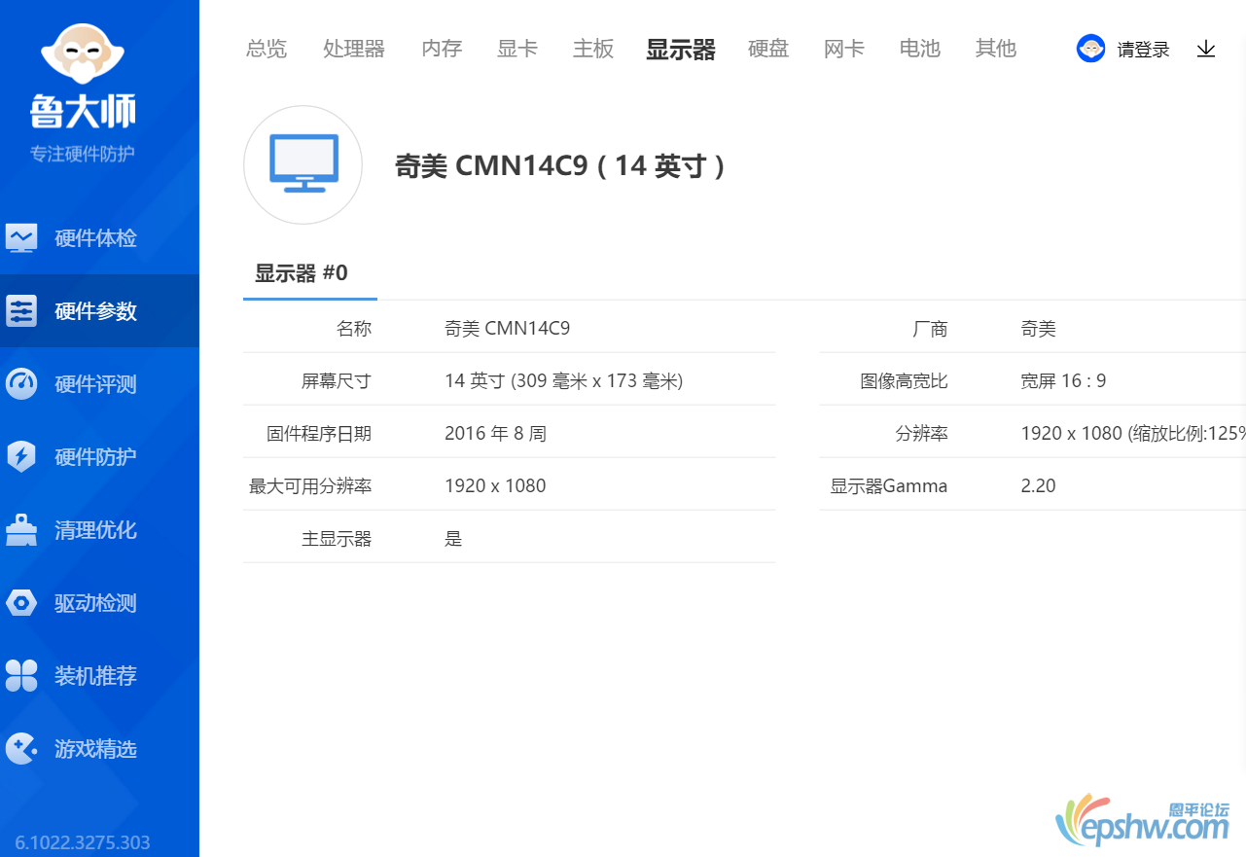
Task: Go to 硬件防护 section
Action: click(99, 457)
